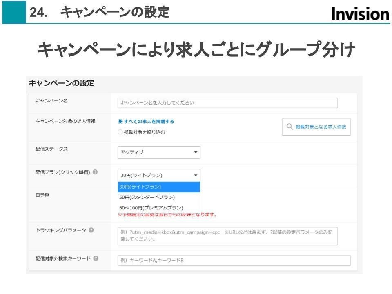Click the トラッキングパラメータ text area
392x294 pixels.
[227, 236]
